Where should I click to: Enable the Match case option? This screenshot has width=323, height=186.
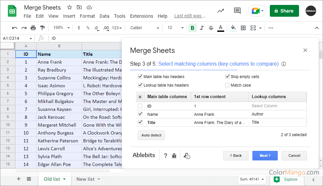point(227,85)
